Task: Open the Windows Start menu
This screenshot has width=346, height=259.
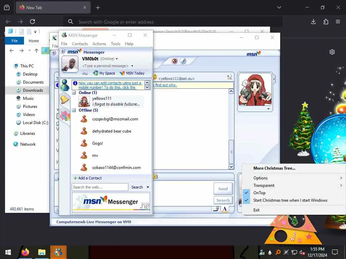Action: coord(8,252)
